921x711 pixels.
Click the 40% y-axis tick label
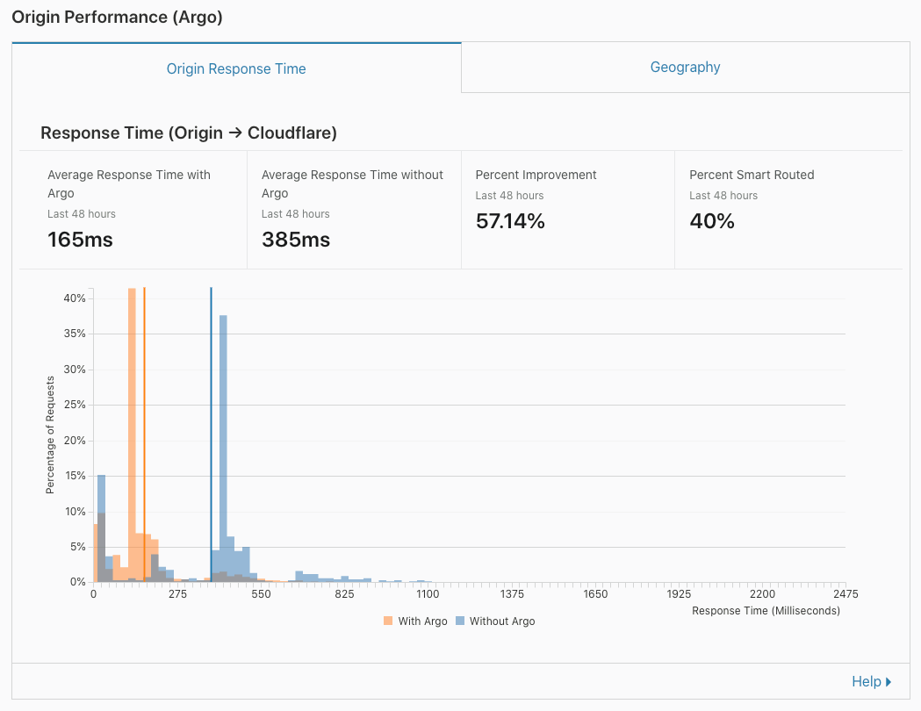click(x=75, y=298)
